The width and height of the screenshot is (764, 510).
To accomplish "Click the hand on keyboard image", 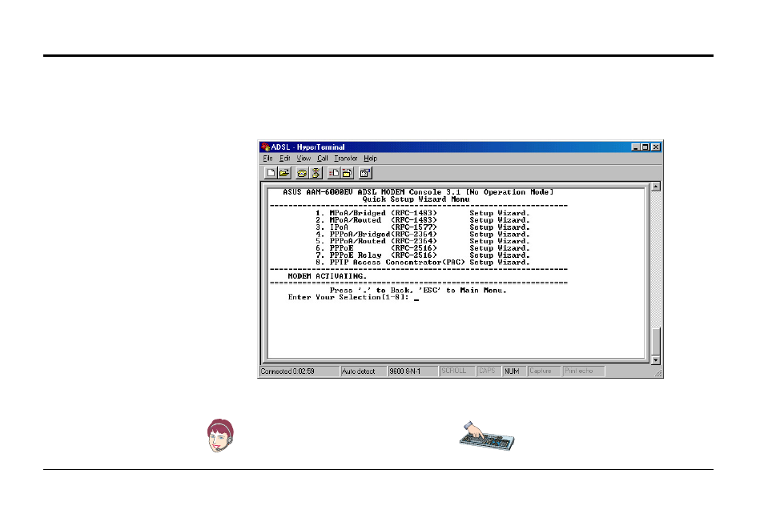I will click(487, 436).
